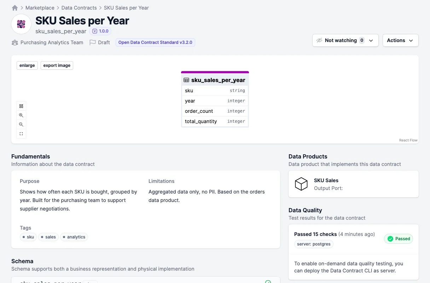Click the Schema section heading

click(22, 261)
